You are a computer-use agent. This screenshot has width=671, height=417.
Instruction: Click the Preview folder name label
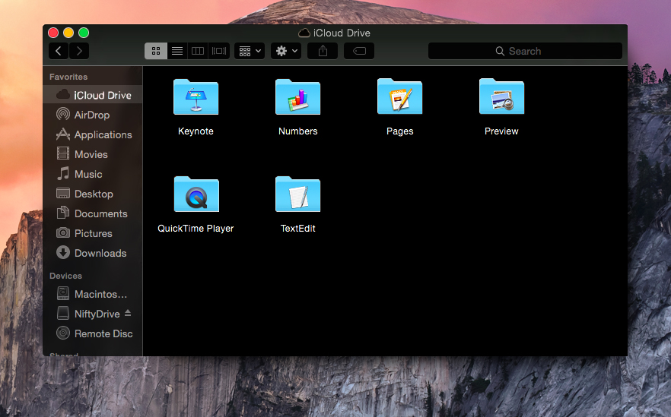[x=501, y=131]
